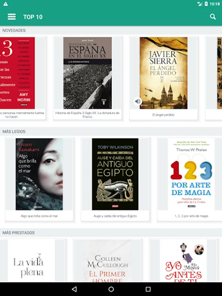Open the Javier Sierra El ángel perdido cover
The height and width of the screenshot is (296, 222).
[163, 73]
